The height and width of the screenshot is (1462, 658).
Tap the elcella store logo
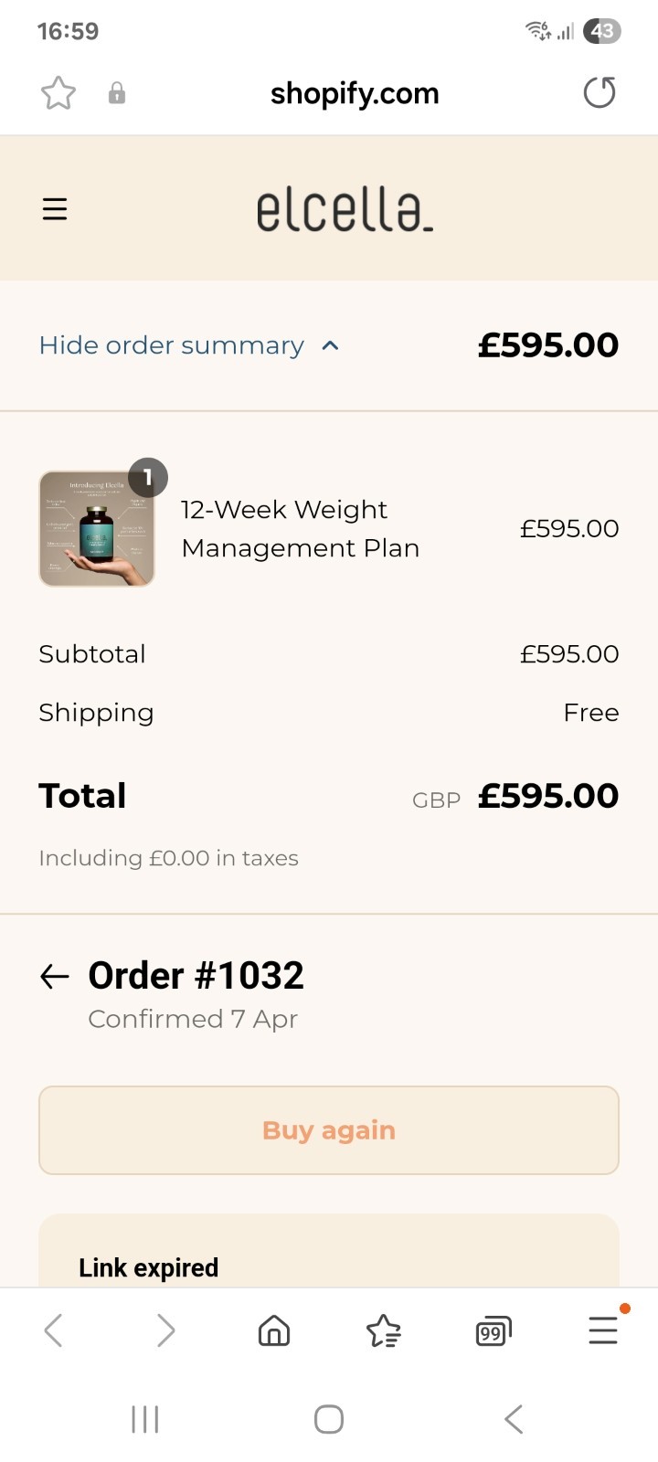(x=345, y=208)
